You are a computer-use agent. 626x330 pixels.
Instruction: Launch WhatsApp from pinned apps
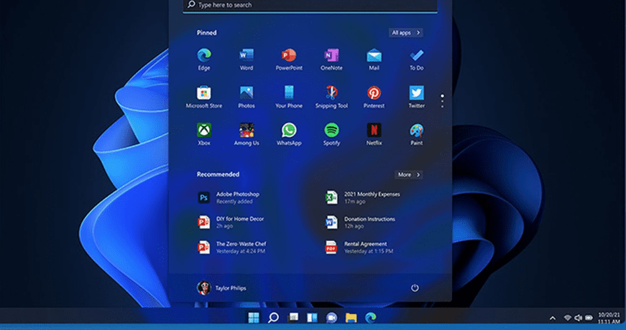(289, 134)
